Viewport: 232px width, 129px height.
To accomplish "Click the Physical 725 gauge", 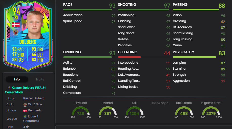I will [81, 111].
